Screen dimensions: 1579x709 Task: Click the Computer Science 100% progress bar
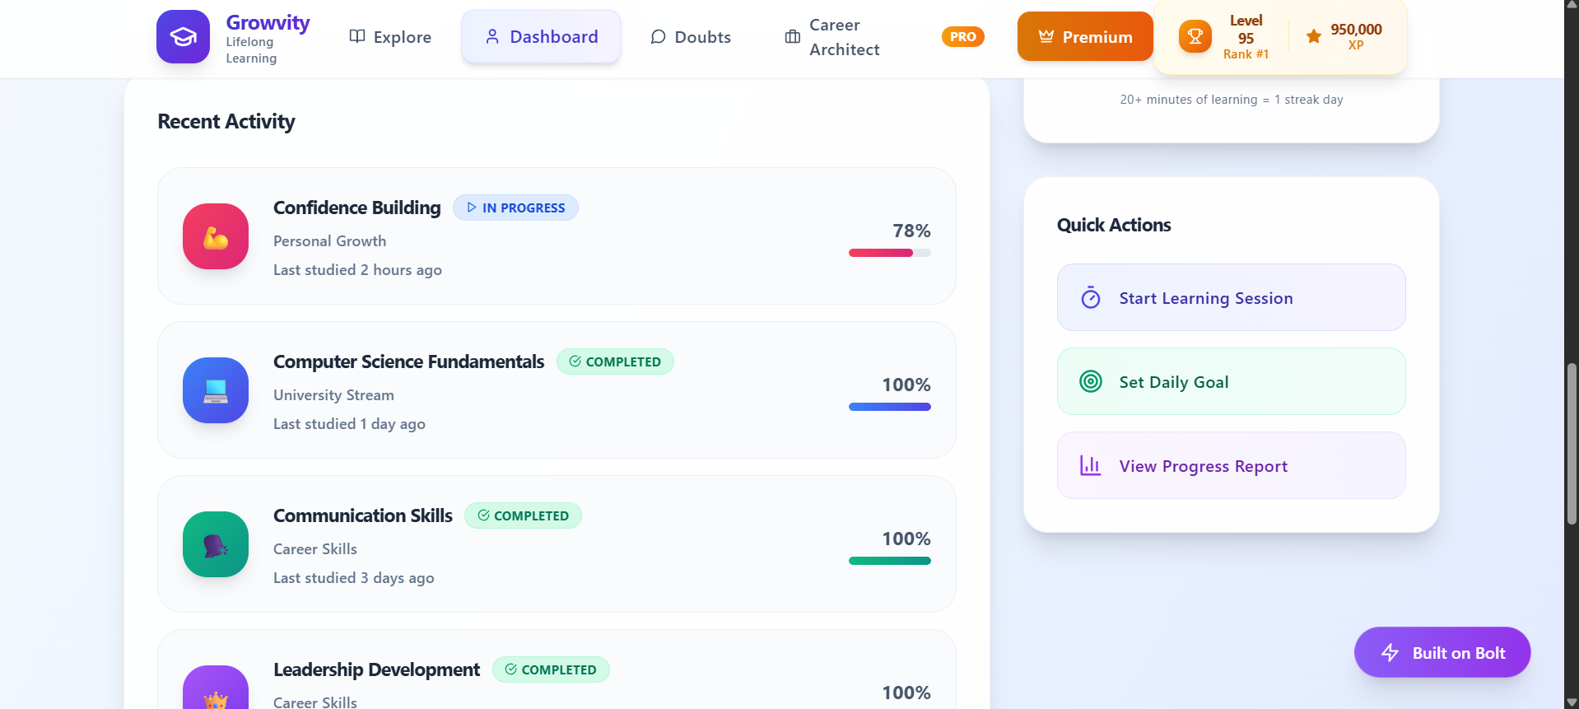tap(889, 407)
